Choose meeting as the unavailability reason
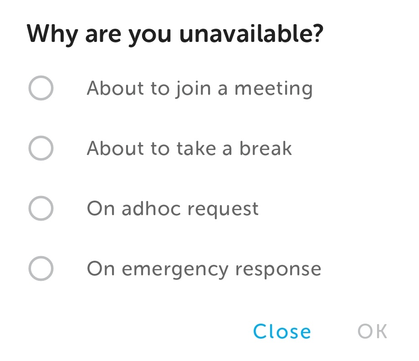The image size is (419, 361). 41,88
